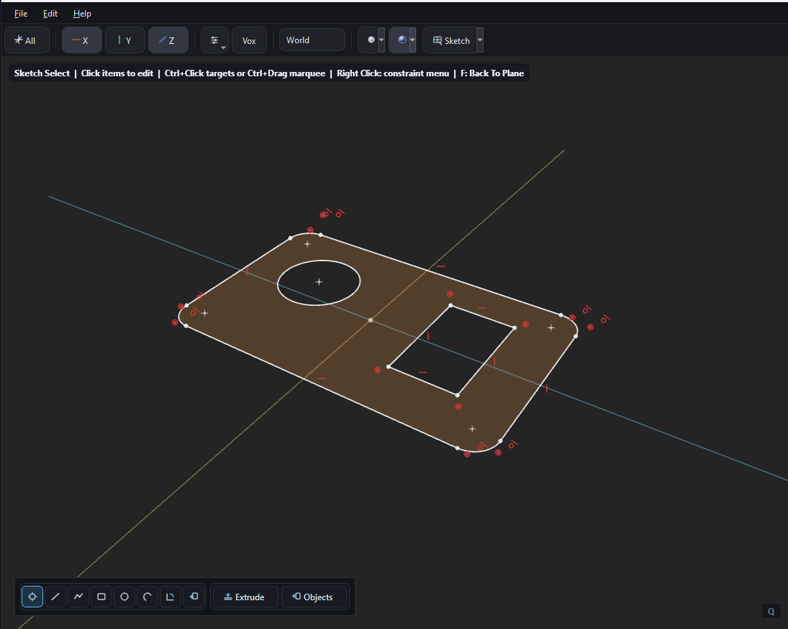The height and width of the screenshot is (629, 788).
Task: Toggle the Y axis filter
Action: click(x=124, y=40)
